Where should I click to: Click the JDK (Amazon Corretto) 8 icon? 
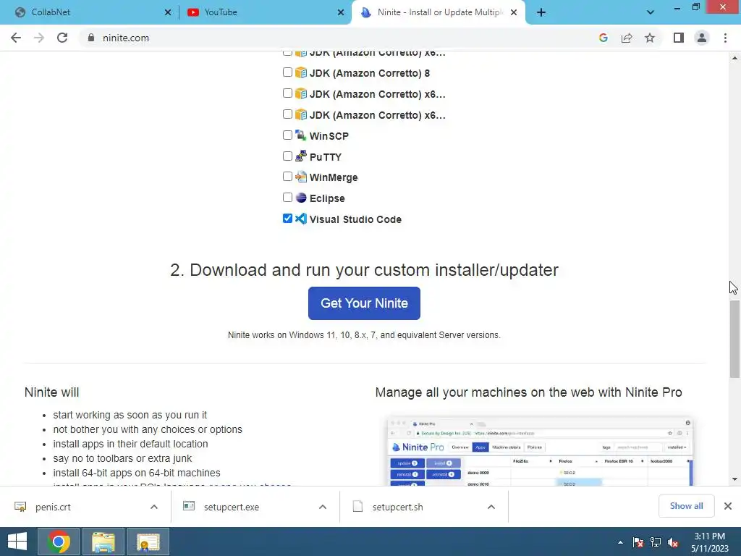[301, 73]
